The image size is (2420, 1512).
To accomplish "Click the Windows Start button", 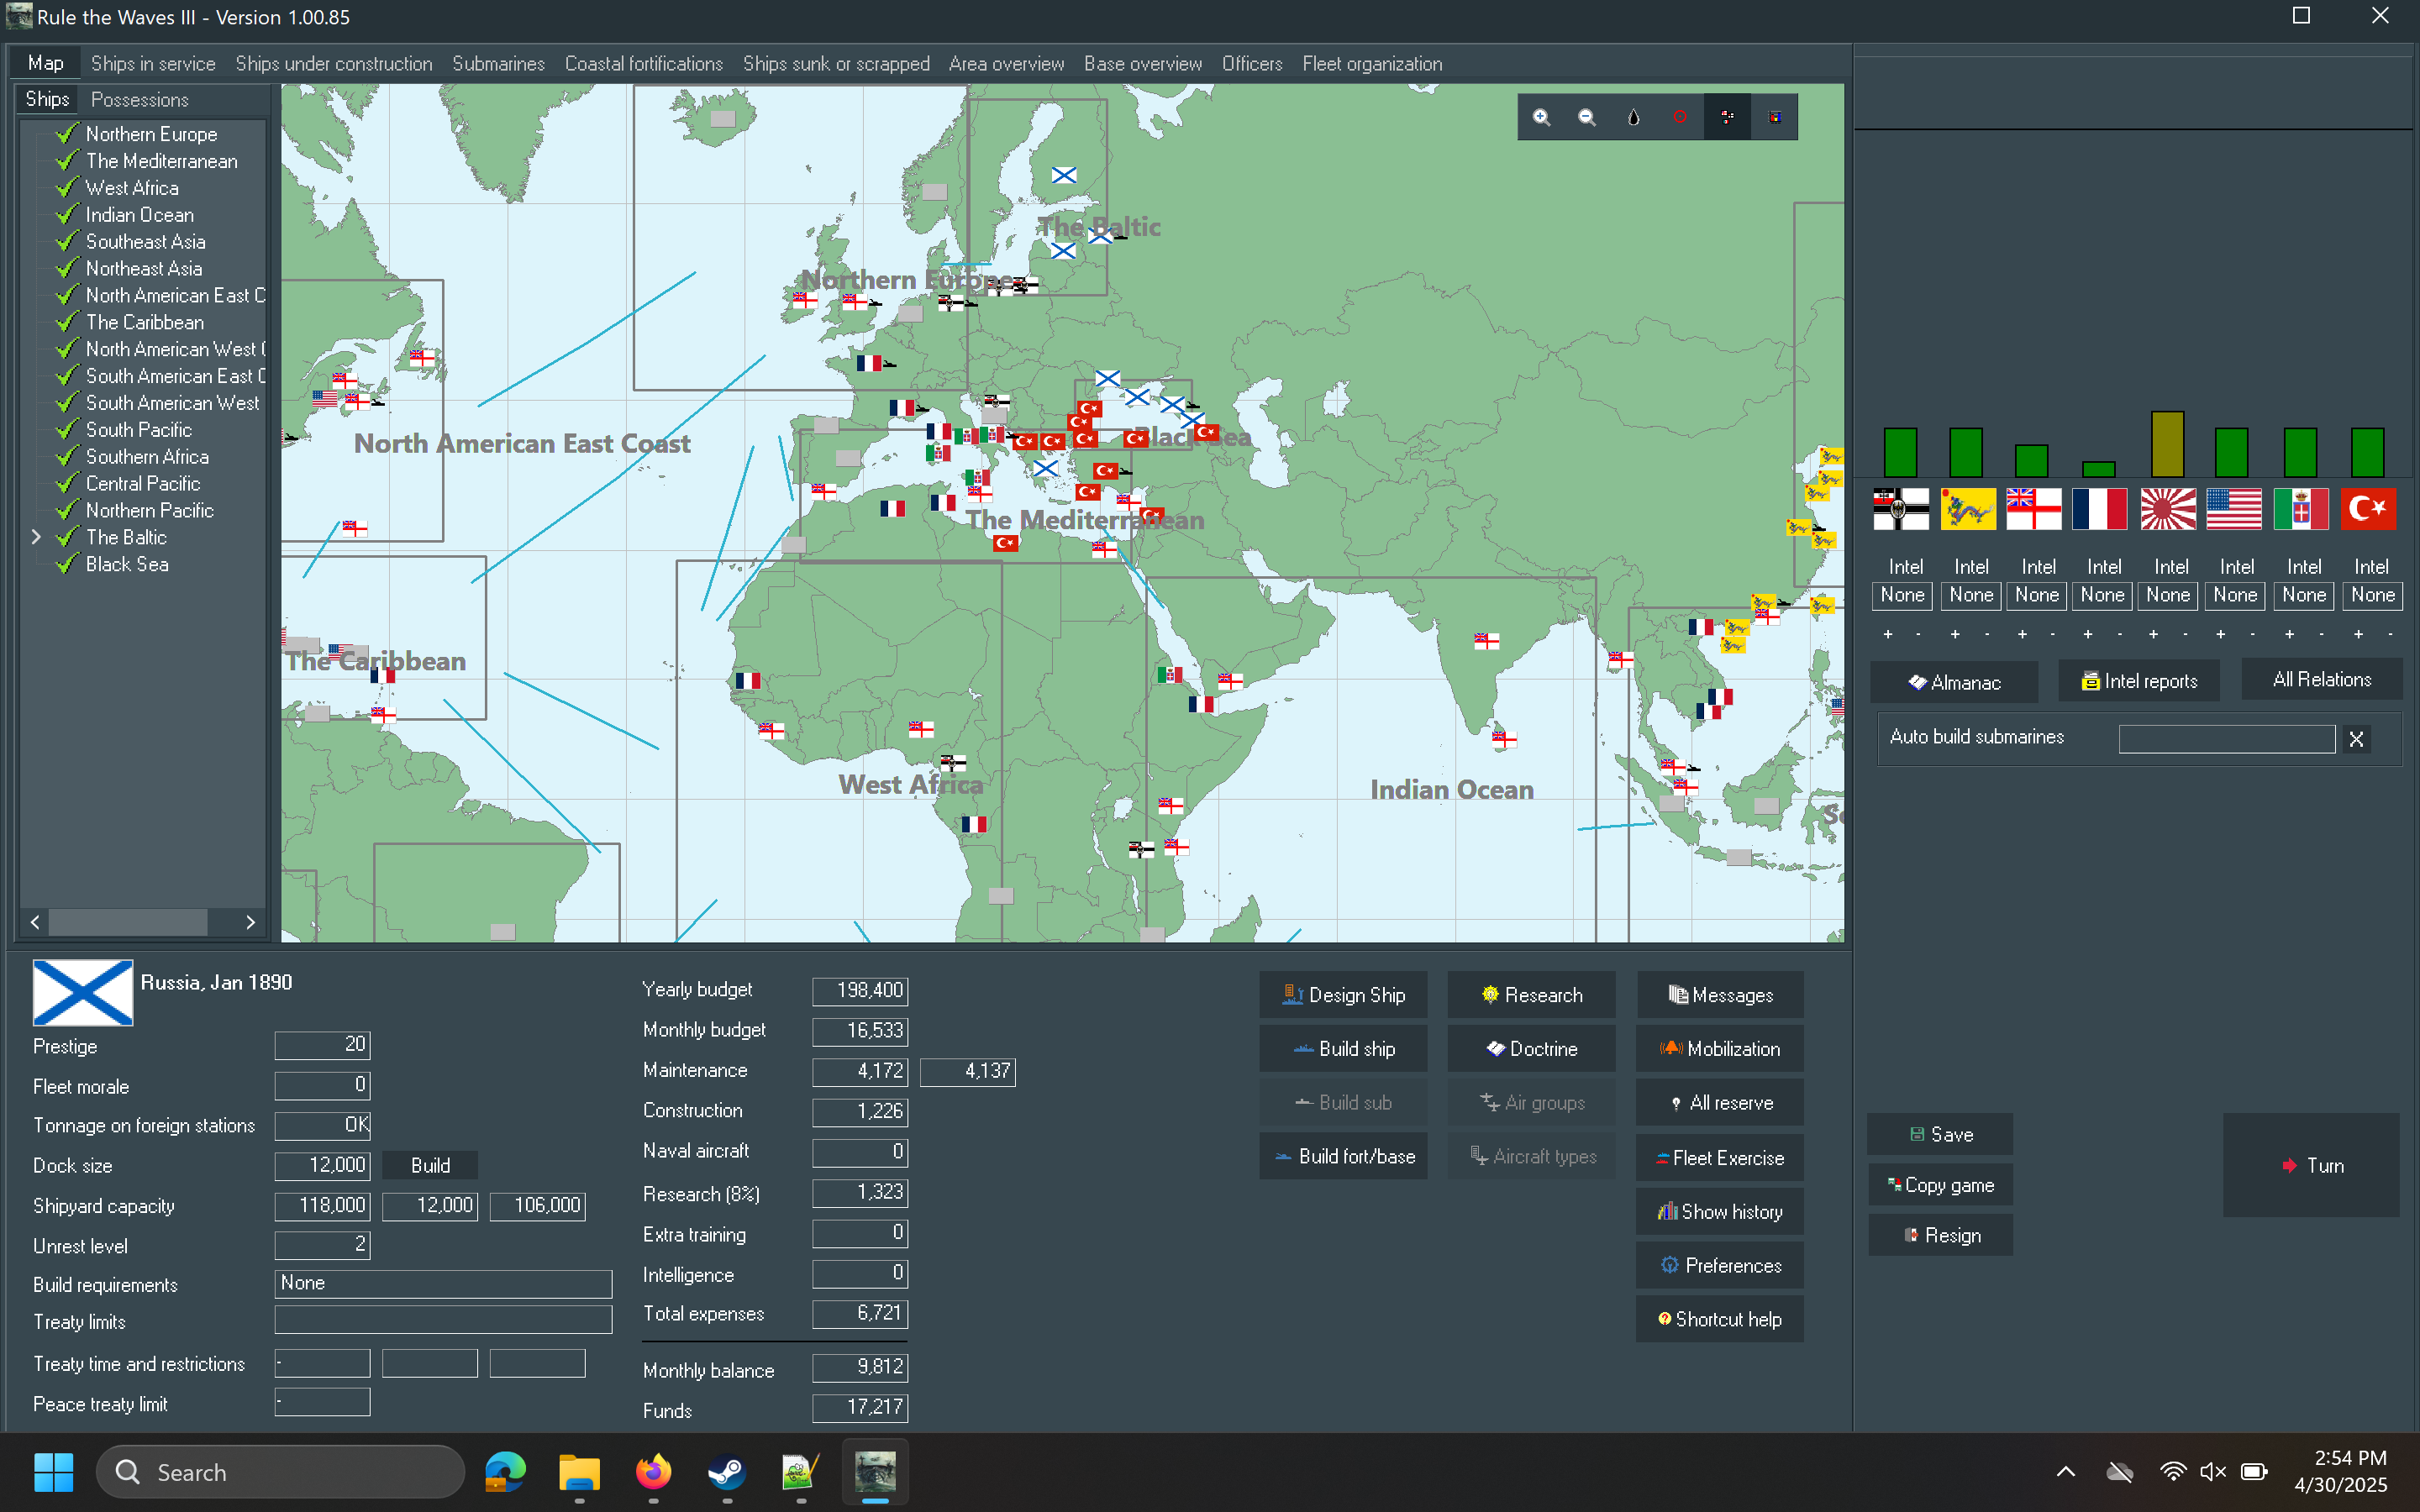I will [x=54, y=1472].
